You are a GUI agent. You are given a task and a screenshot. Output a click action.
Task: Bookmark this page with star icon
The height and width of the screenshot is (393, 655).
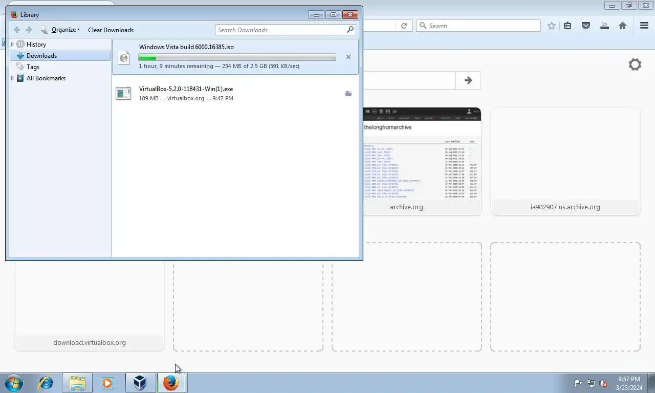tap(551, 26)
